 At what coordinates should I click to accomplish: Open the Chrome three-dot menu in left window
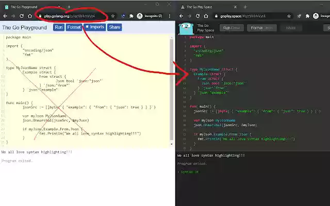tap(170, 16)
